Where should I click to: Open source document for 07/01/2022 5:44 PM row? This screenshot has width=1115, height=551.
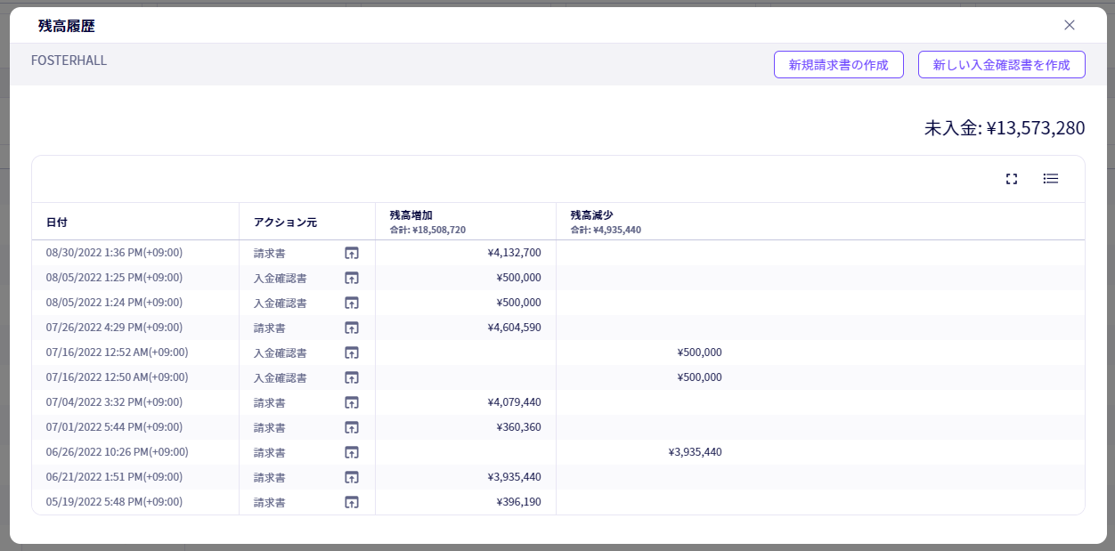(x=352, y=427)
